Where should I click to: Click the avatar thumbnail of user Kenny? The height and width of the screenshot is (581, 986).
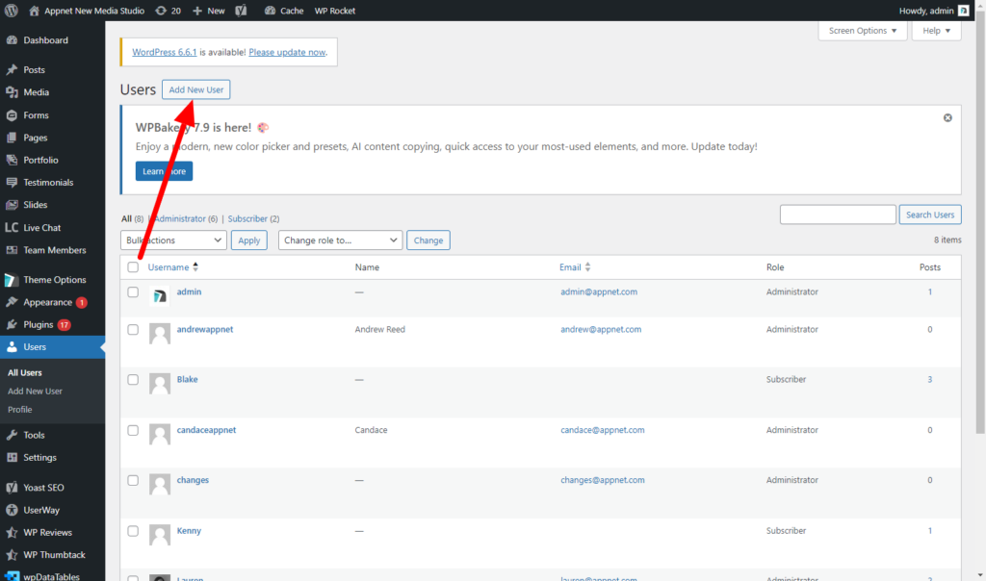click(x=160, y=535)
